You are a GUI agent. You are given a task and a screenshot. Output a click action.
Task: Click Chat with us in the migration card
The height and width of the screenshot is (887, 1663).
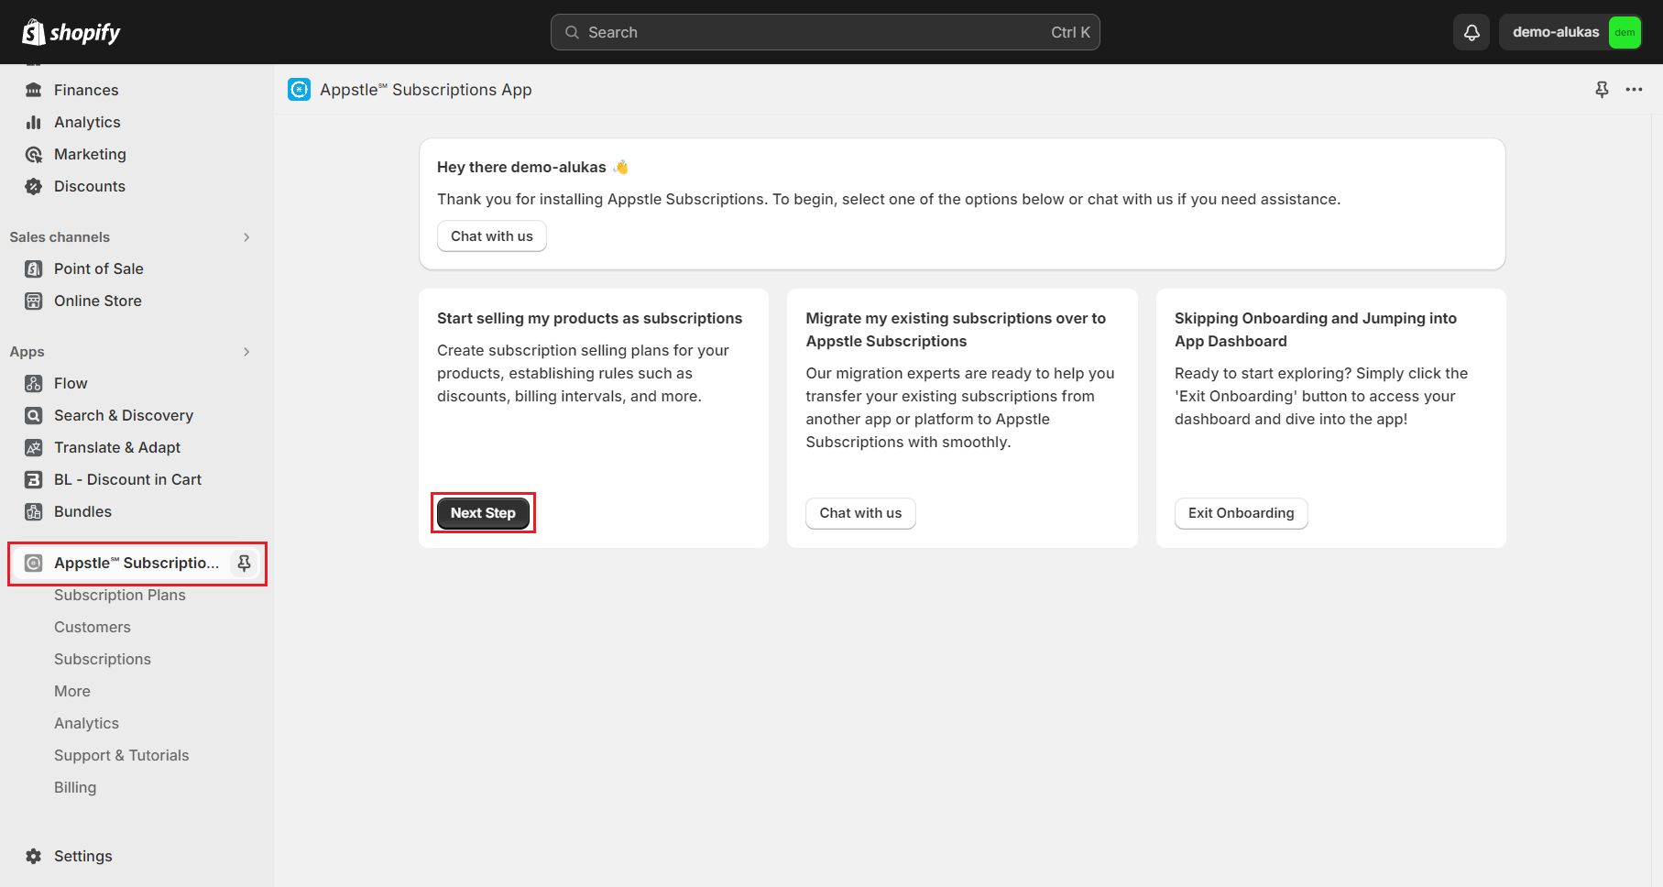[860, 513]
